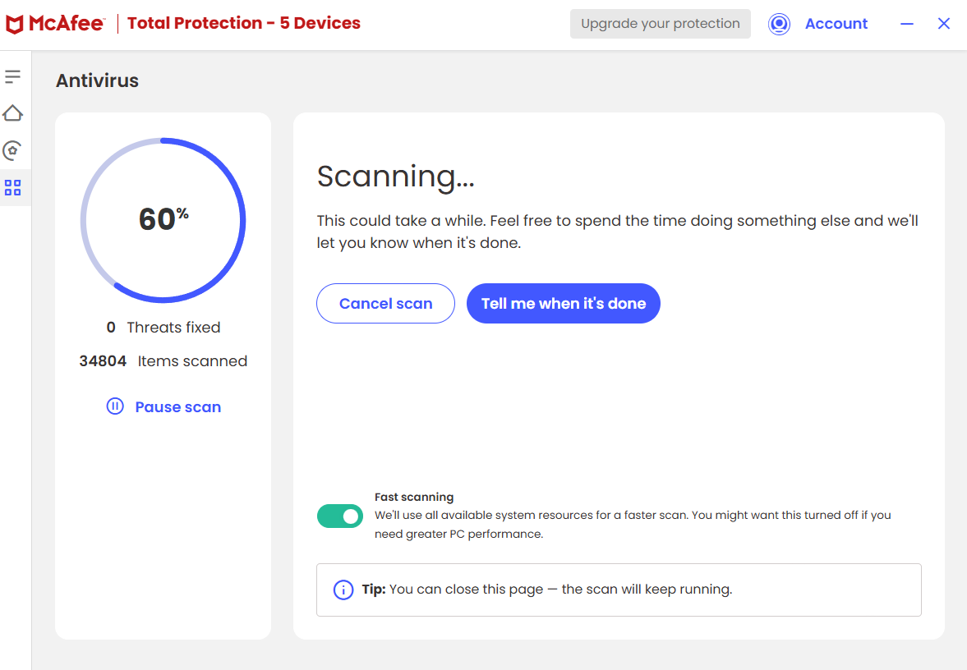Screen dimensions: 967x670
Task: Open the hamburger navigation menu
Action: pyautogui.click(x=12, y=76)
